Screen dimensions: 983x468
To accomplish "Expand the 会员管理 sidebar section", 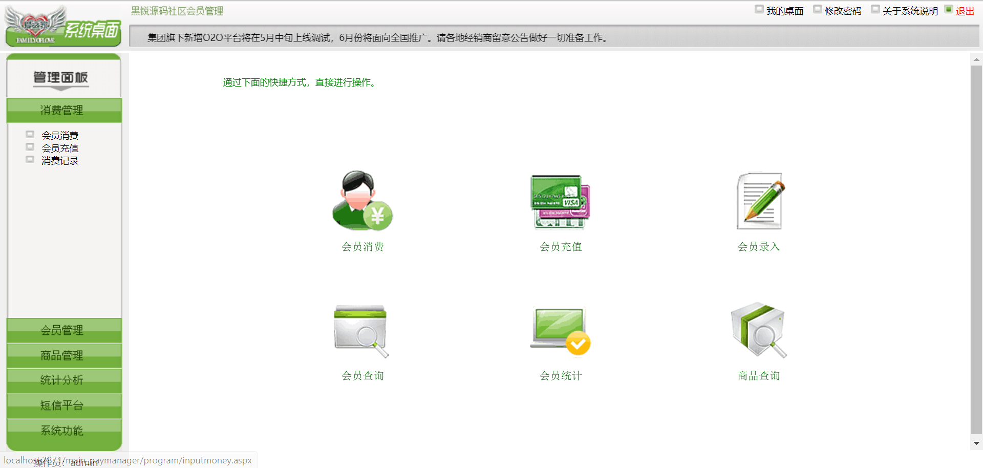I will coord(64,330).
